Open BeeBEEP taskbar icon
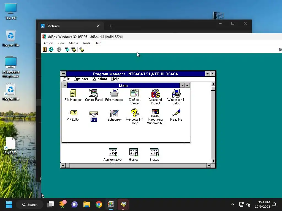The height and width of the screenshot is (211, 282). [x=123, y=204]
